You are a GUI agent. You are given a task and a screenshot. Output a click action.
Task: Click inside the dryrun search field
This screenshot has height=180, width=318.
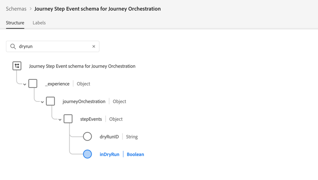pos(53,46)
